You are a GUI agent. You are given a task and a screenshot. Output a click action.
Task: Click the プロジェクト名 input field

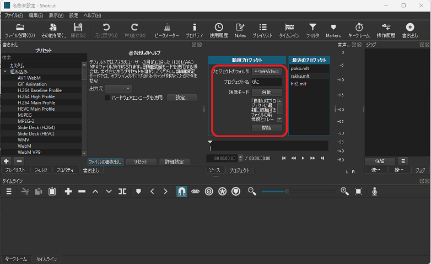[267, 82]
